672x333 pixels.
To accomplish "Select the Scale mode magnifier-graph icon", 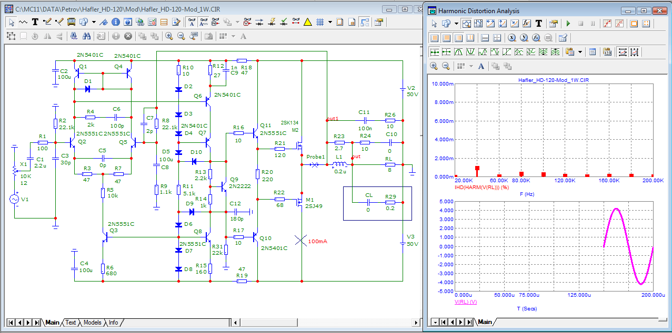I will [x=467, y=24].
